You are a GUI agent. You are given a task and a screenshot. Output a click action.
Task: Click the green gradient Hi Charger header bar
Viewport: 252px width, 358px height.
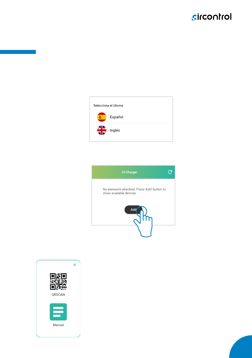coord(133,172)
